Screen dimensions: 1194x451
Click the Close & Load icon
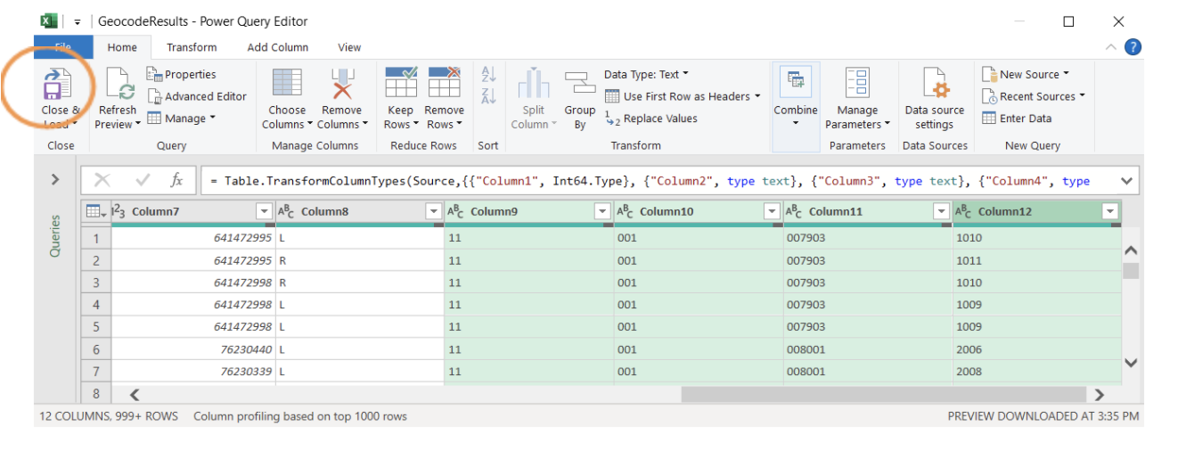[59, 86]
